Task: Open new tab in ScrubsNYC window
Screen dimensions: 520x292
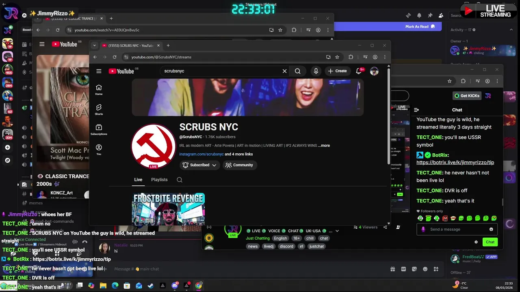Action: tap(168, 45)
